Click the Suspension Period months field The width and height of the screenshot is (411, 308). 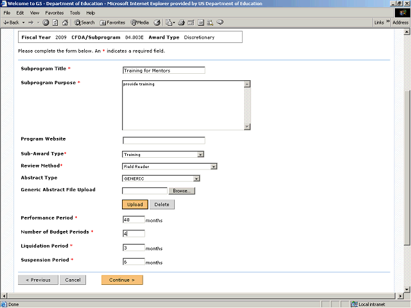[x=134, y=261]
